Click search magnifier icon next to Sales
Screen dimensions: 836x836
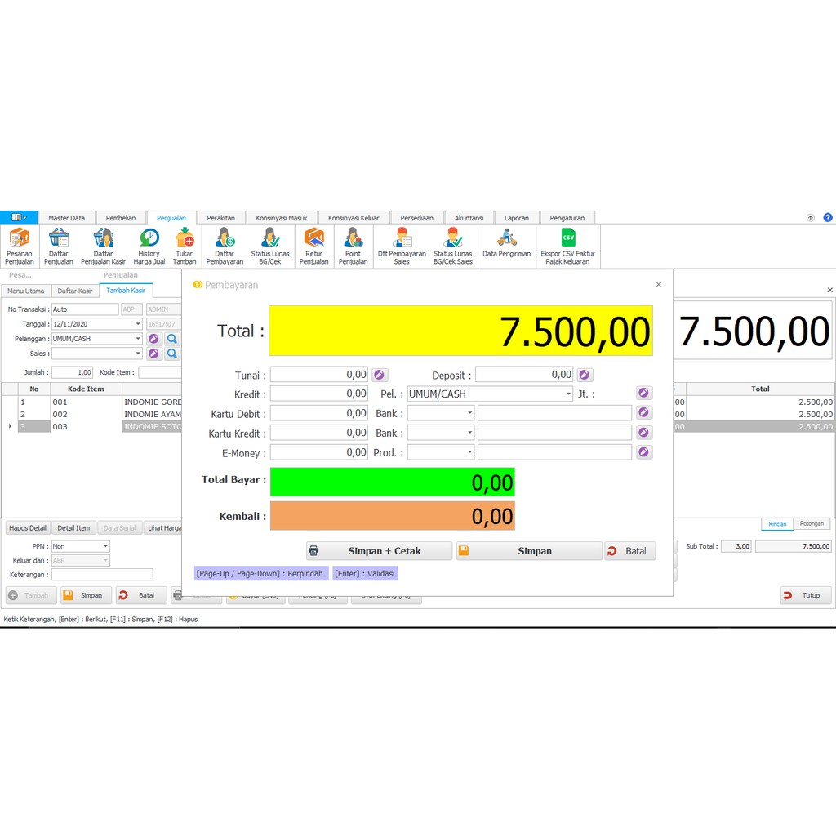172,353
